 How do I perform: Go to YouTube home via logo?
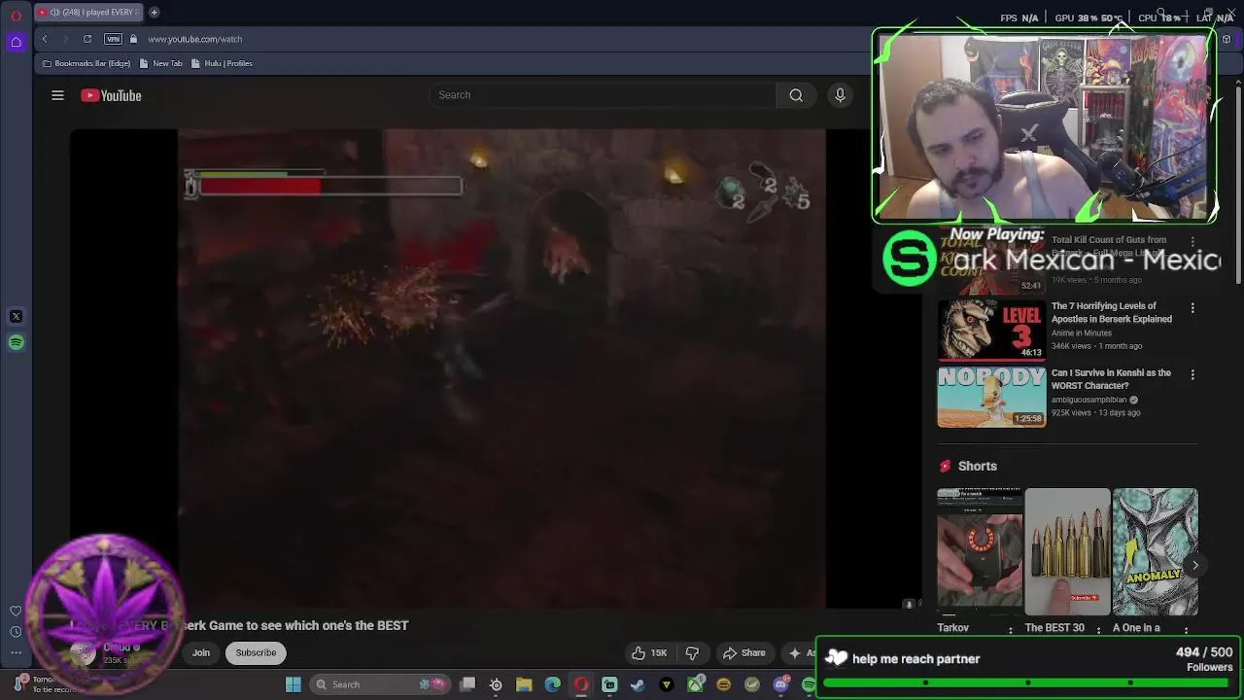pos(111,95)
